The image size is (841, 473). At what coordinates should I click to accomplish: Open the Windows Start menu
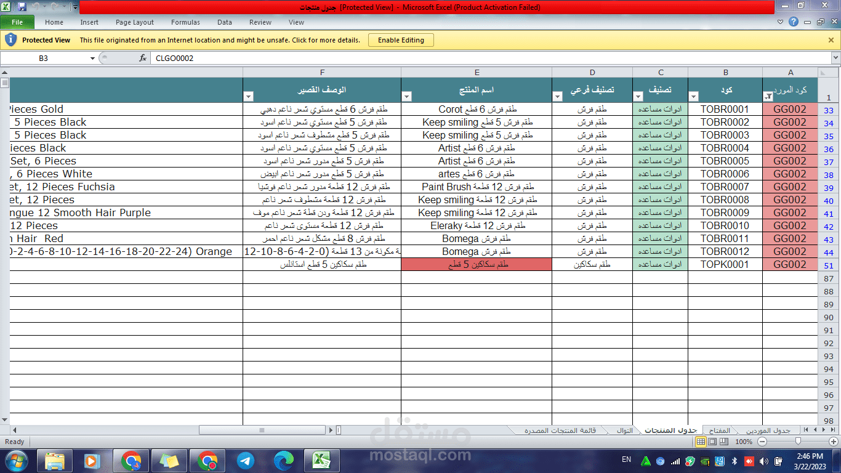(15, 460)
